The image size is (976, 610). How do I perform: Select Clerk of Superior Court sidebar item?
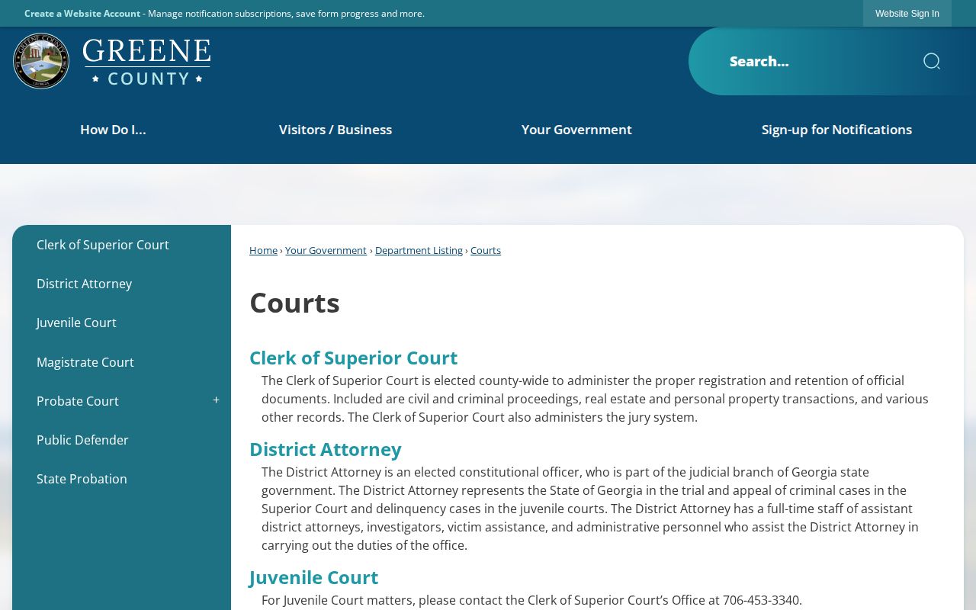point(121,245)
